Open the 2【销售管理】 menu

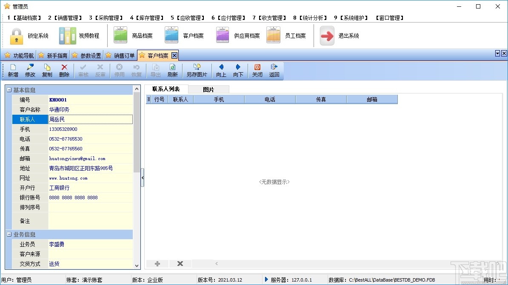66,18
